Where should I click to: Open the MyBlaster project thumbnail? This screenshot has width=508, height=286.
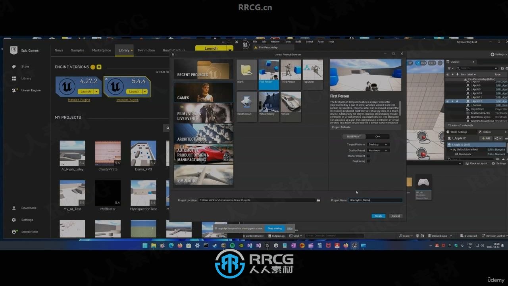pyautogui.click(x=108, y=193)
